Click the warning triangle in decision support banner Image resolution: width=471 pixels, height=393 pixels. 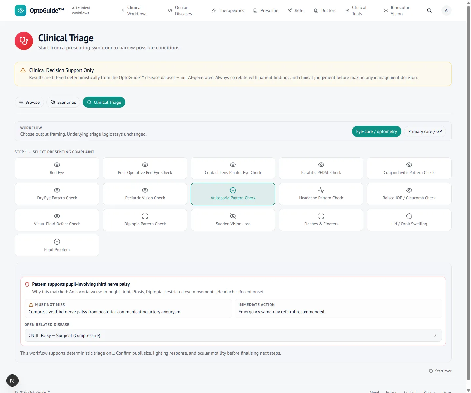[x=23, y=70]
